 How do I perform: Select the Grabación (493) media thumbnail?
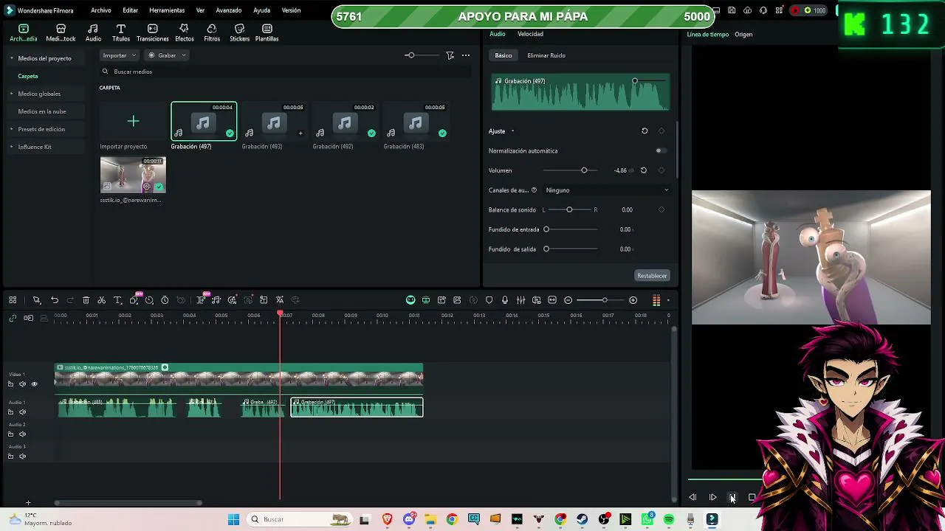(273, 122)
